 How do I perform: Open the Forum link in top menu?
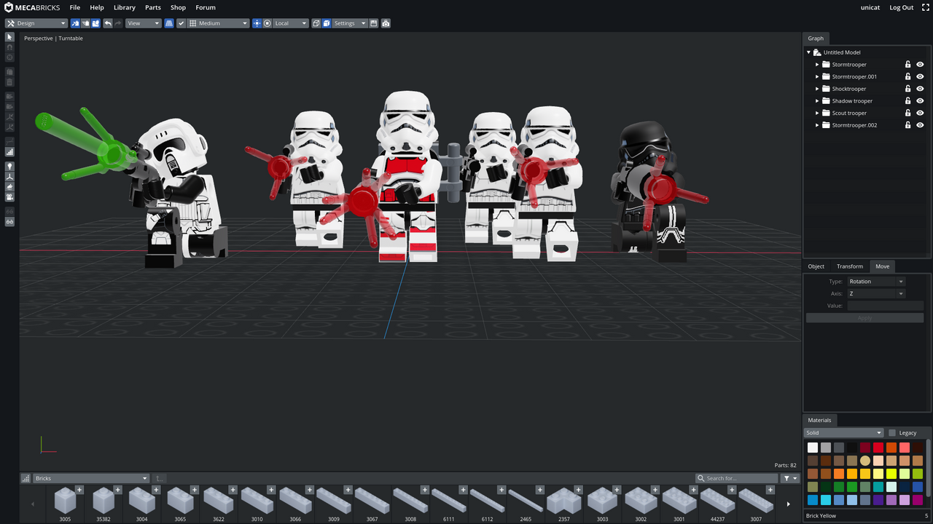coord(206,7)
